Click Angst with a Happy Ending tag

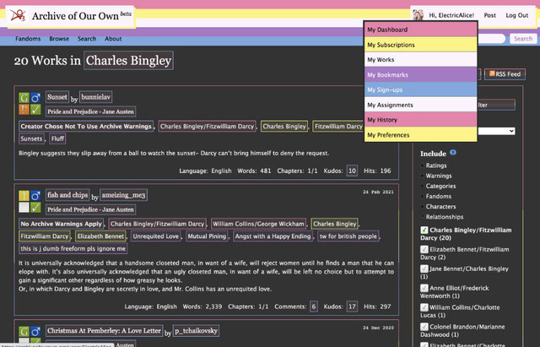click(273, 236)
